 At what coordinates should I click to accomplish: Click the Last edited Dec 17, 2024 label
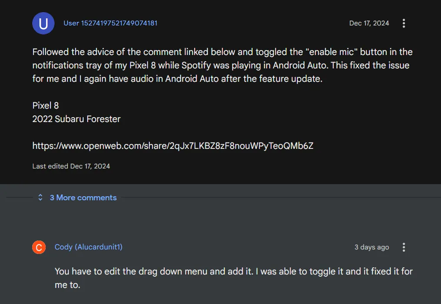point(71,166)
